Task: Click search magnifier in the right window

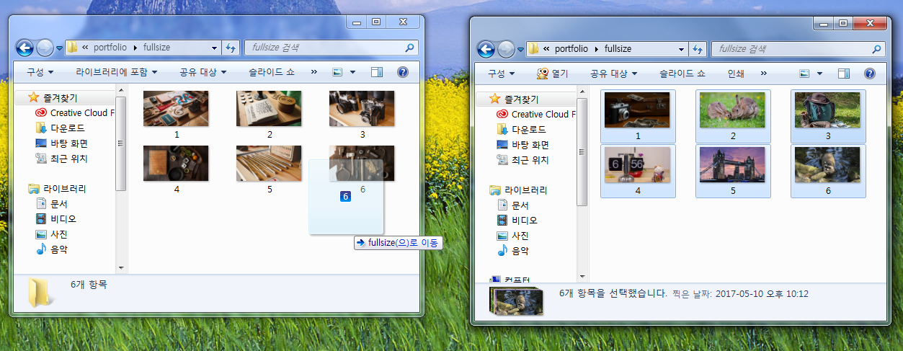Action: click(876, 49)
